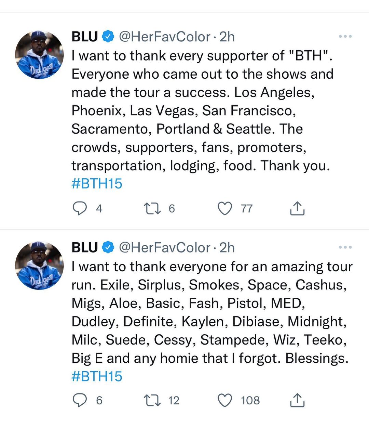Click #BTH15 hashtag in second tweet

click(97, 376)
